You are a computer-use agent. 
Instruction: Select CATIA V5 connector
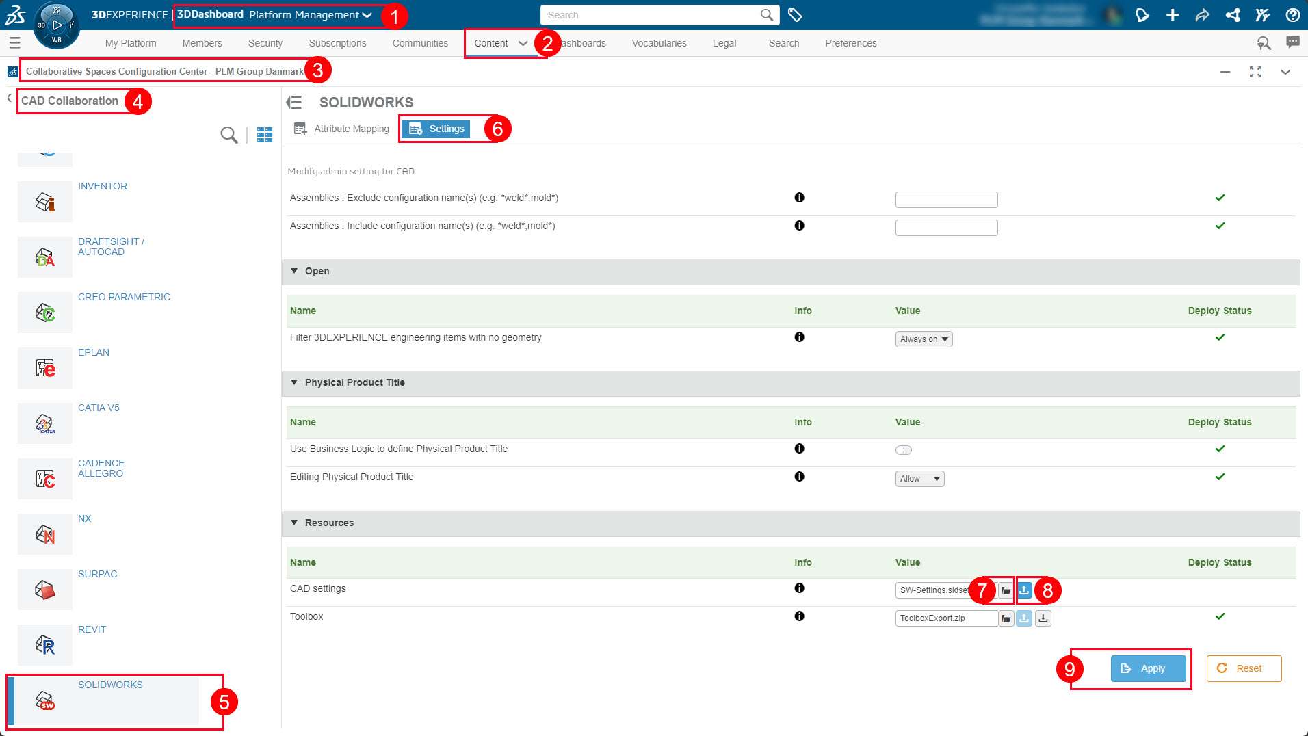pos(99,408)
